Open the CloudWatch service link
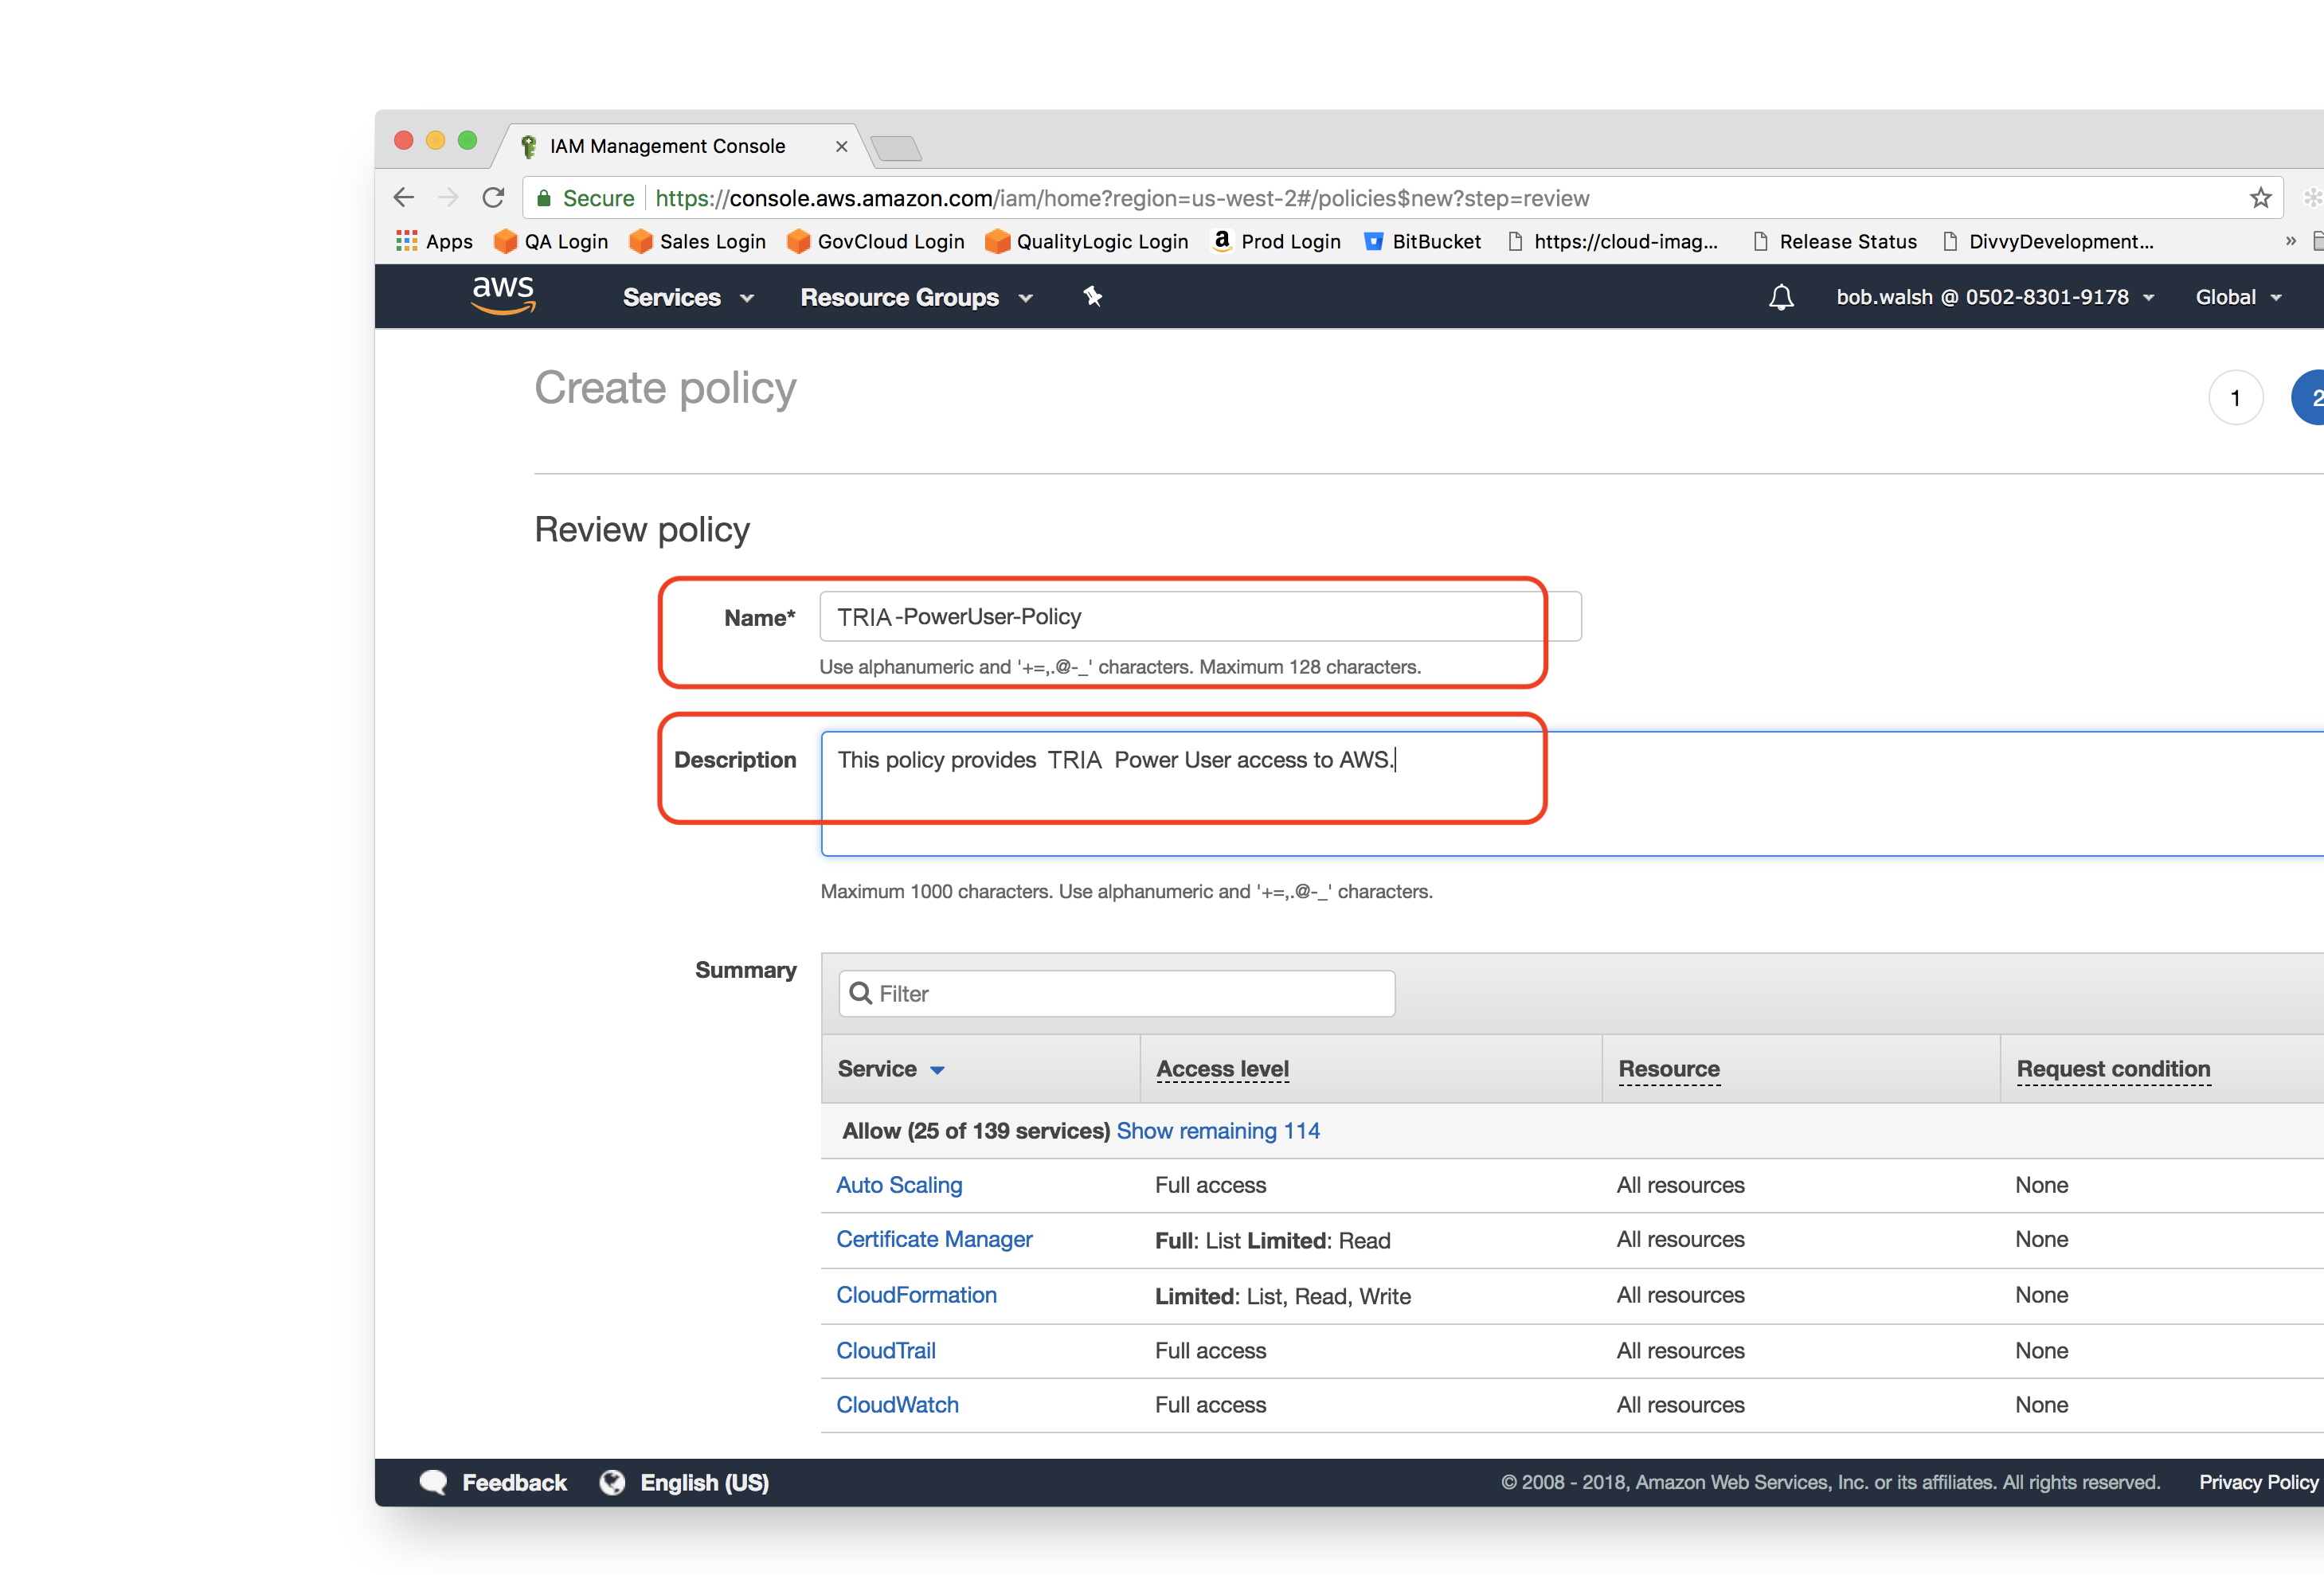Viewport: 2324px width, 1575px height. pyautogui.click(x=897, y=1404)
